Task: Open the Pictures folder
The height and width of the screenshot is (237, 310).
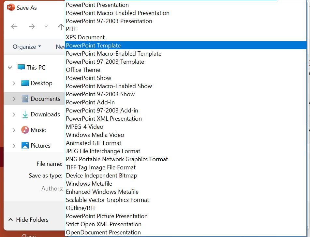Action: click(x=40, y=145)
